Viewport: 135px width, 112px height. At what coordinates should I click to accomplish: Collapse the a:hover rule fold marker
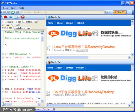tap(3, 79)
